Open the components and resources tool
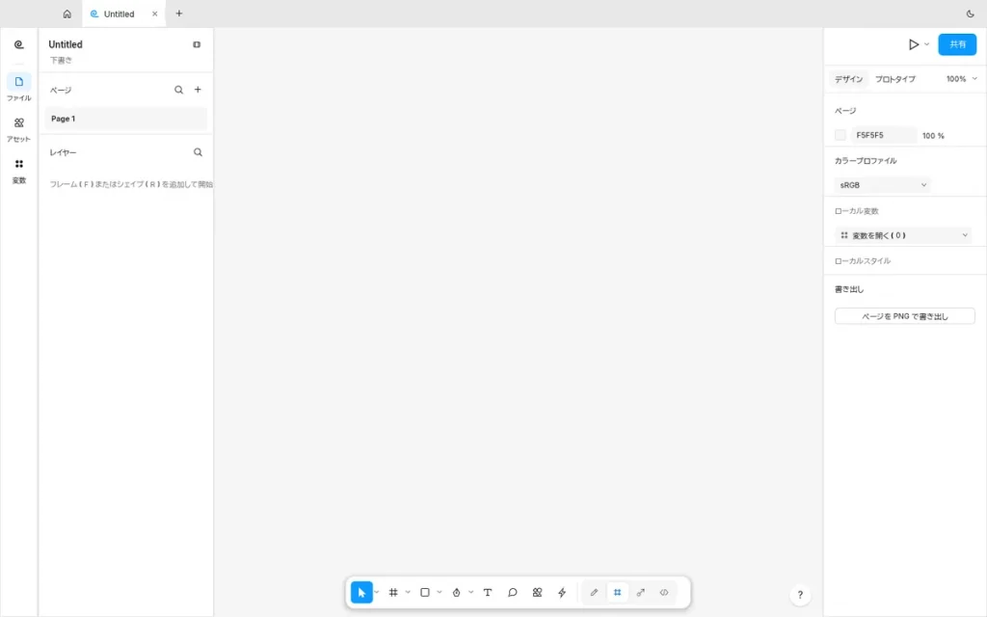The height and width of the screenshot is (617, 987). [x=537, y=593]
